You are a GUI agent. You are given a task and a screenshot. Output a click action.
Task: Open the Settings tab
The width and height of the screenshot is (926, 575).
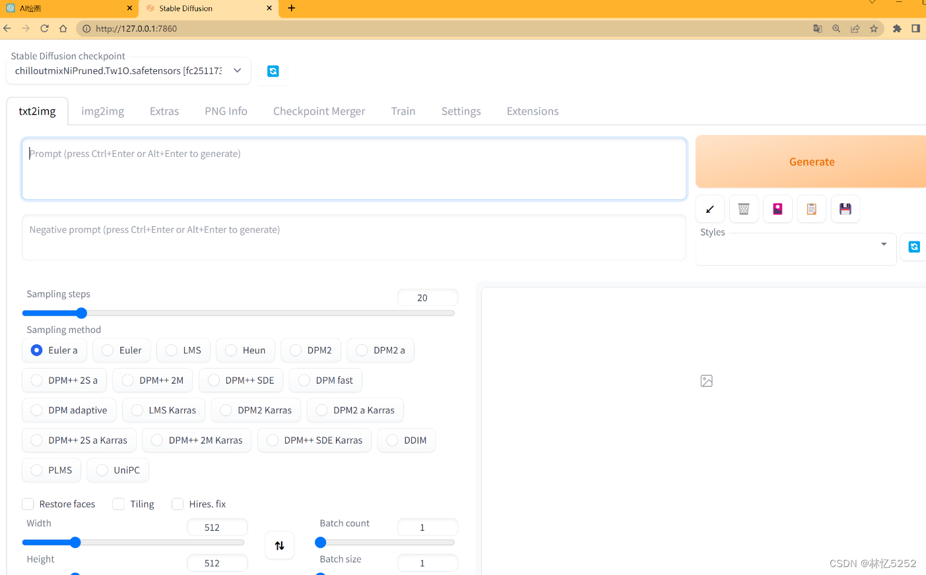[x=461, y=111]
